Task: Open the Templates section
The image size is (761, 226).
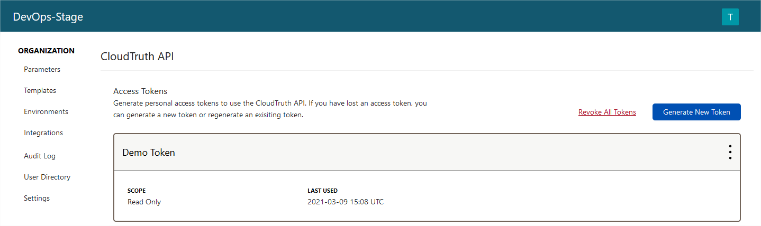Action: (40, 90)
